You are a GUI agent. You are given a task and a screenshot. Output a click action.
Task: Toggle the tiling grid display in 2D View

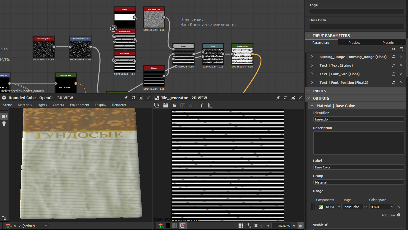tap(241, 226)
